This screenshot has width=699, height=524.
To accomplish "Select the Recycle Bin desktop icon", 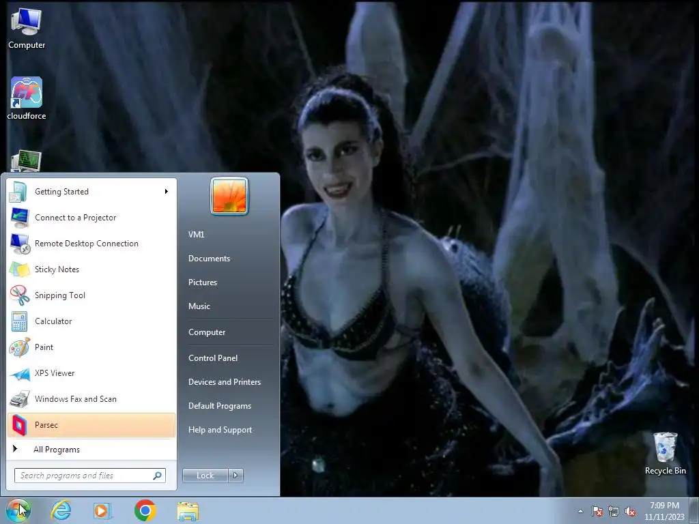I will (x=665, y=454).
